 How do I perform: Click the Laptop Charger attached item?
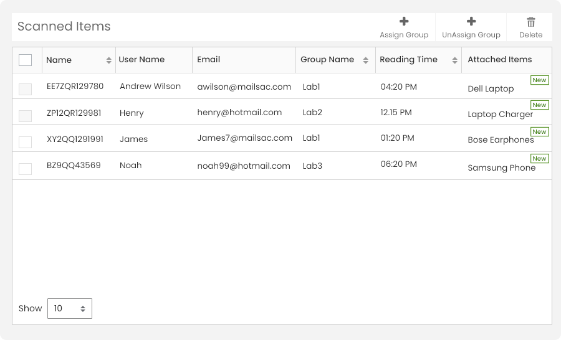[500, 115]
